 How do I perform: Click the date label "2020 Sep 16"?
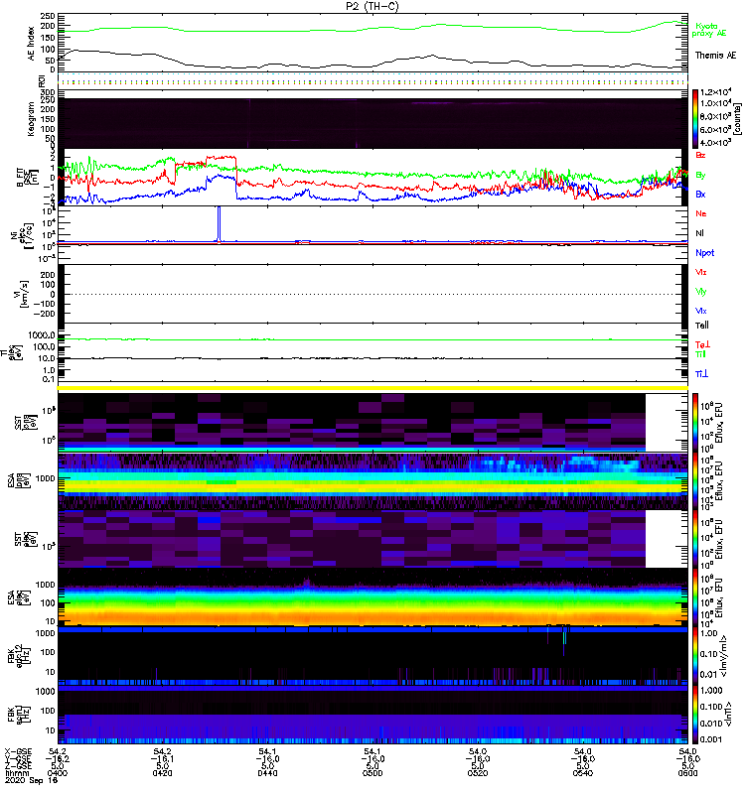point(31,780)
